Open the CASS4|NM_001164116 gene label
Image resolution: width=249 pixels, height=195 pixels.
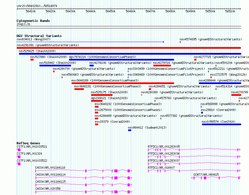50,168
